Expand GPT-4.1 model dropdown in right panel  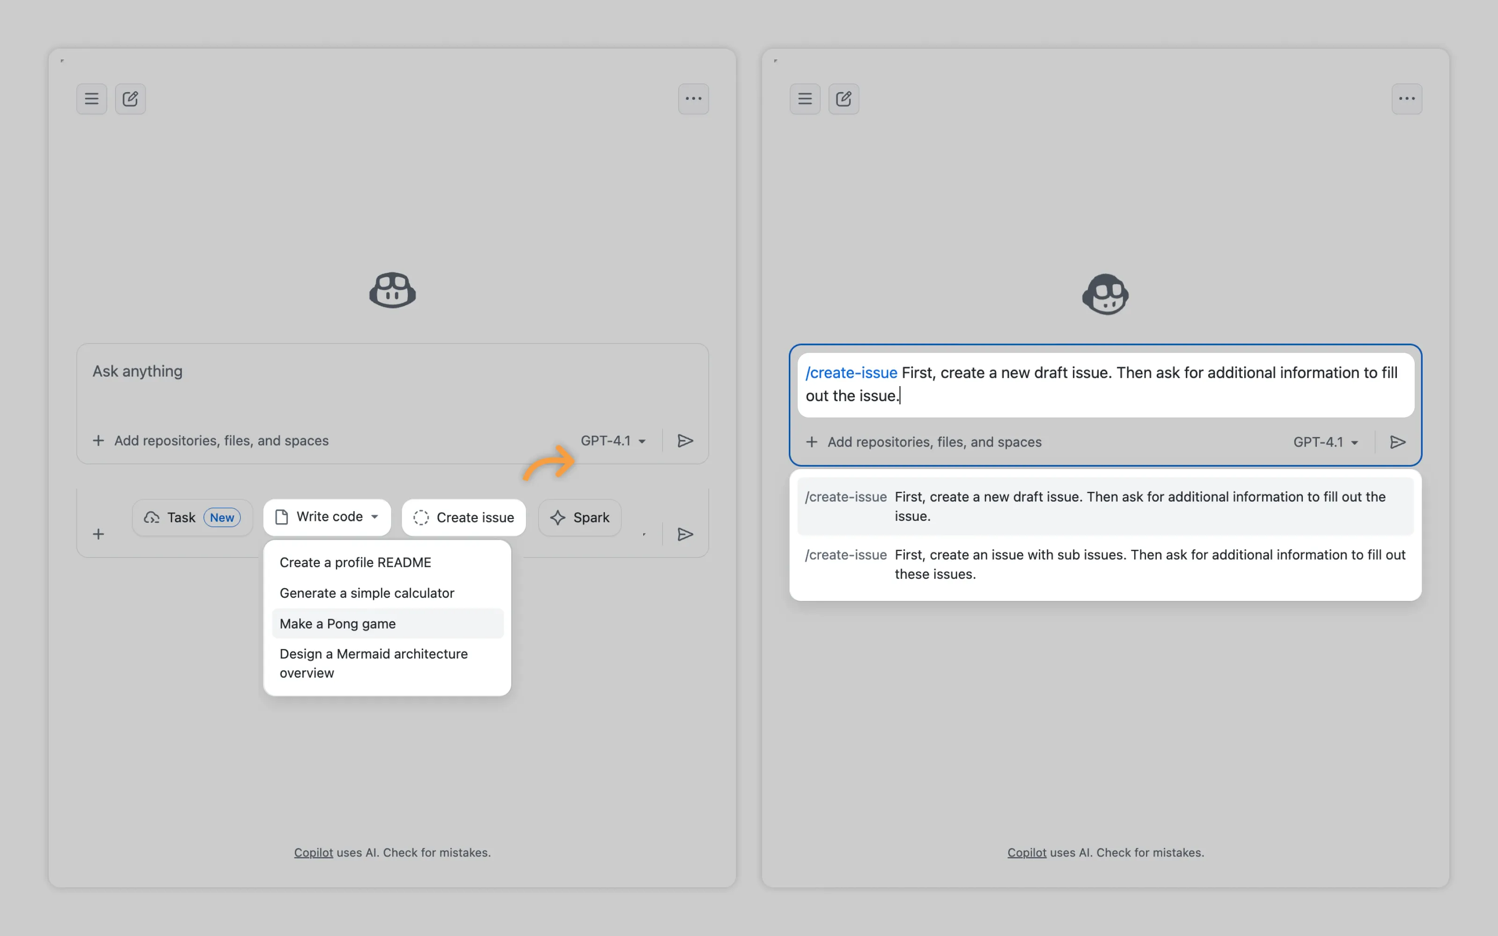point(1325,442)
